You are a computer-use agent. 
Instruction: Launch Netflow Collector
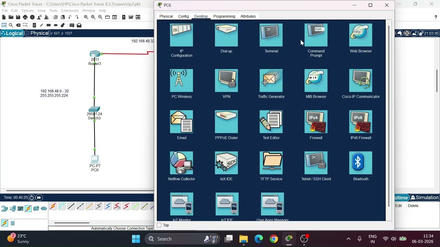(181, 163)
